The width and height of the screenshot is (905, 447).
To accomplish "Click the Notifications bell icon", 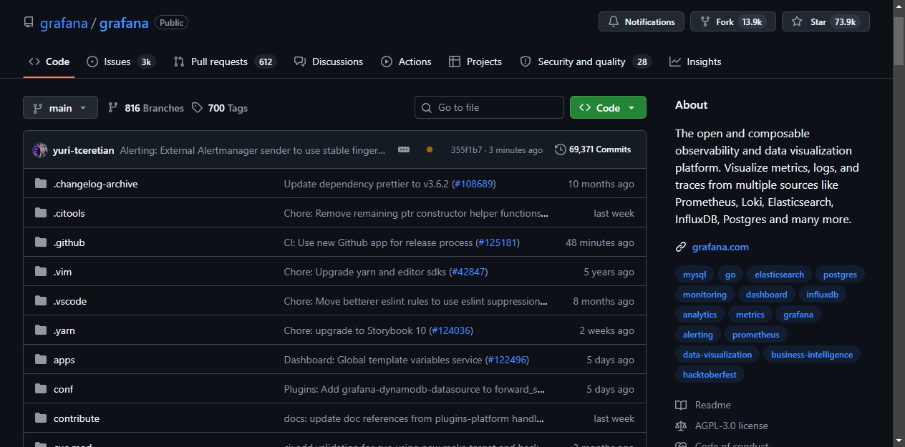I will pyautogui.click(x=614, y=22).
